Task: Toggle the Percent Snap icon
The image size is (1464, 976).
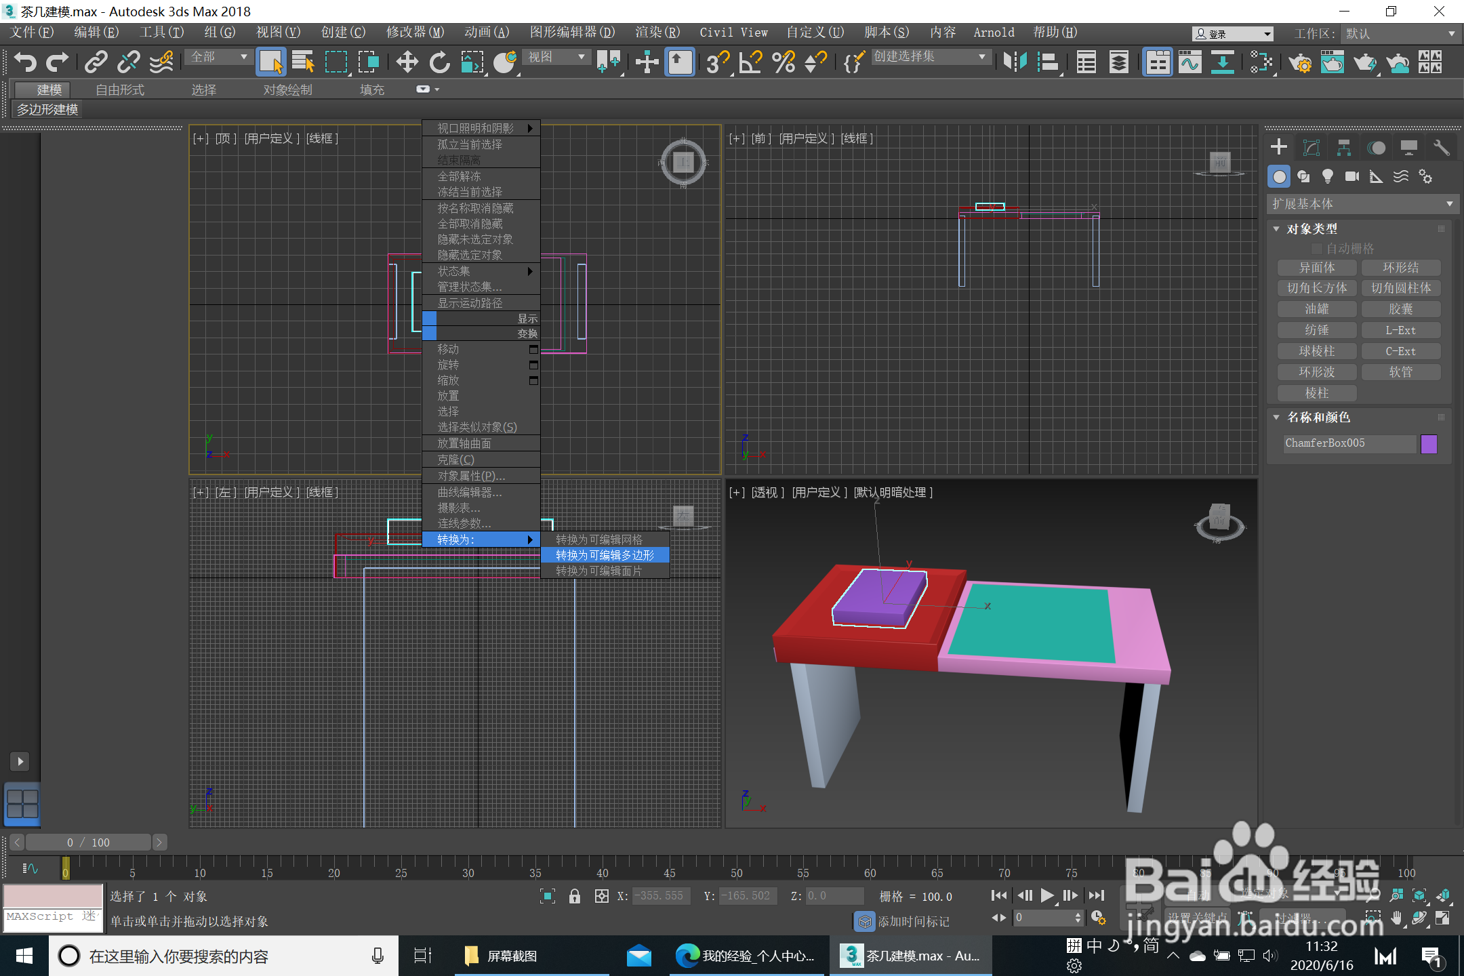Action: click(x=784, y=62)
